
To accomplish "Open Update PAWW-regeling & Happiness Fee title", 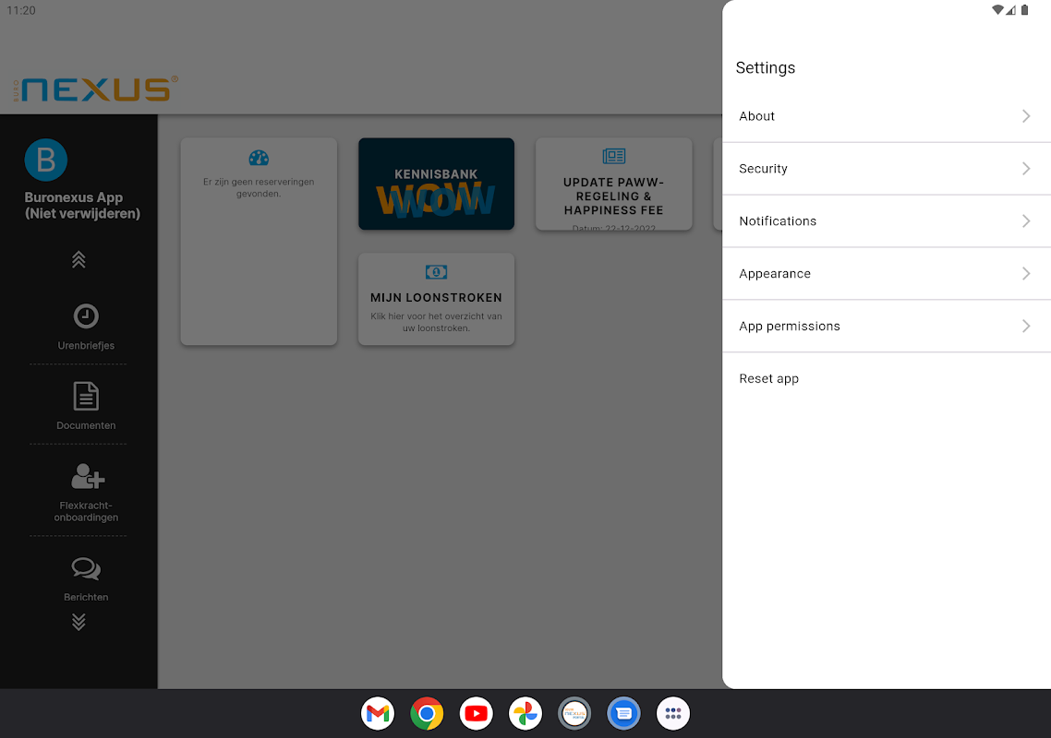I will 613,196.
